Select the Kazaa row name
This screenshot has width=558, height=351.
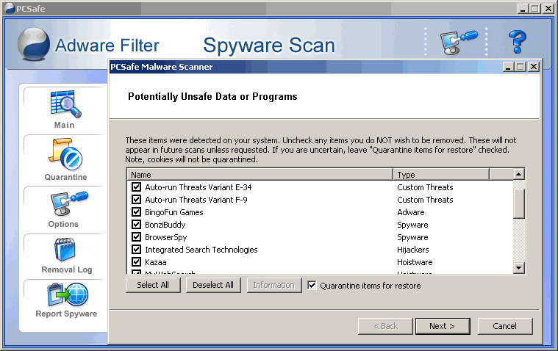click(156, 262)
